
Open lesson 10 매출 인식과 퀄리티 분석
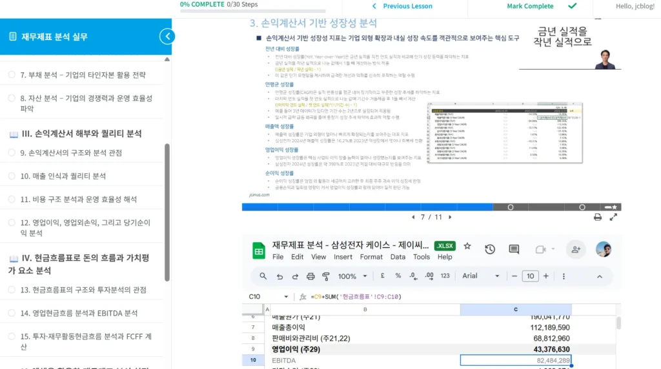(x=63, y=176)
